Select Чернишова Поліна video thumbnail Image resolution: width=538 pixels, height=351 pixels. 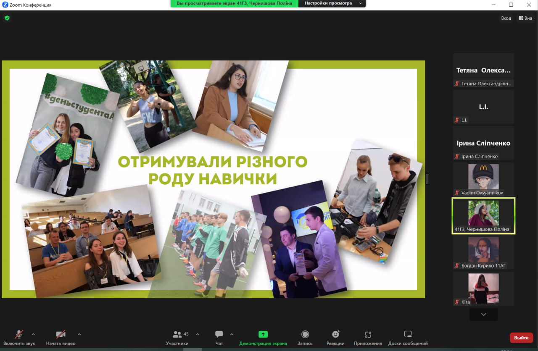click(483, 216)
